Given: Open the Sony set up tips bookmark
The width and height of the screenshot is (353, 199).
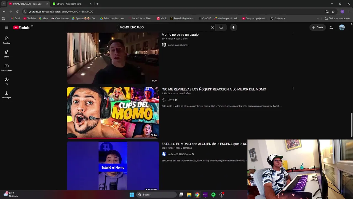Looking at the screenshot, I should pos(255,19).
